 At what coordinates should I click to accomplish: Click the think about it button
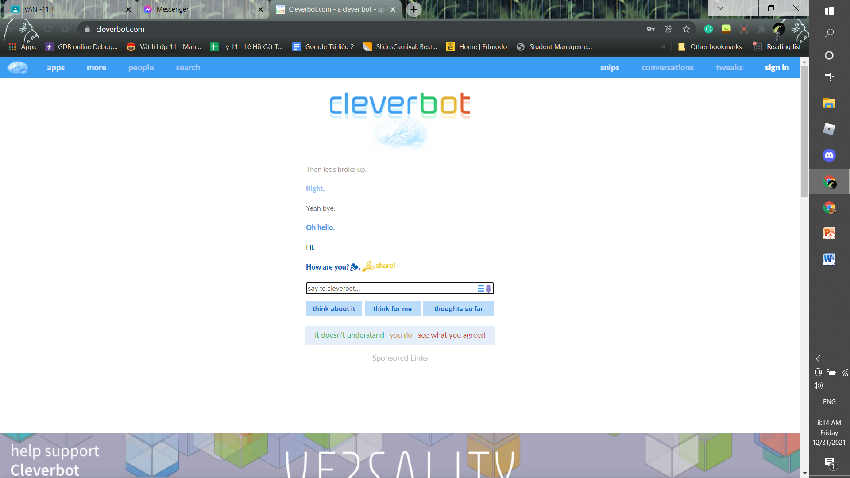click(334, 309)
